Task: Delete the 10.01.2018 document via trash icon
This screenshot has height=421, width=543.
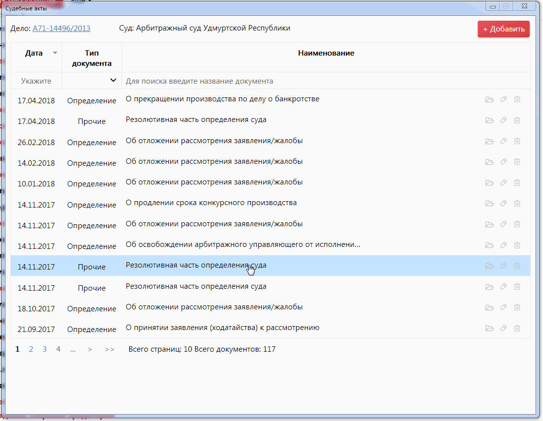Action: (x=517, y=182)
